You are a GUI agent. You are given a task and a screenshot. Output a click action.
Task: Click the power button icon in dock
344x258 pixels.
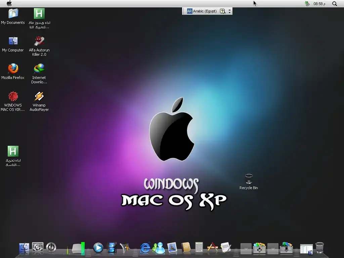[x=51, y=248]
